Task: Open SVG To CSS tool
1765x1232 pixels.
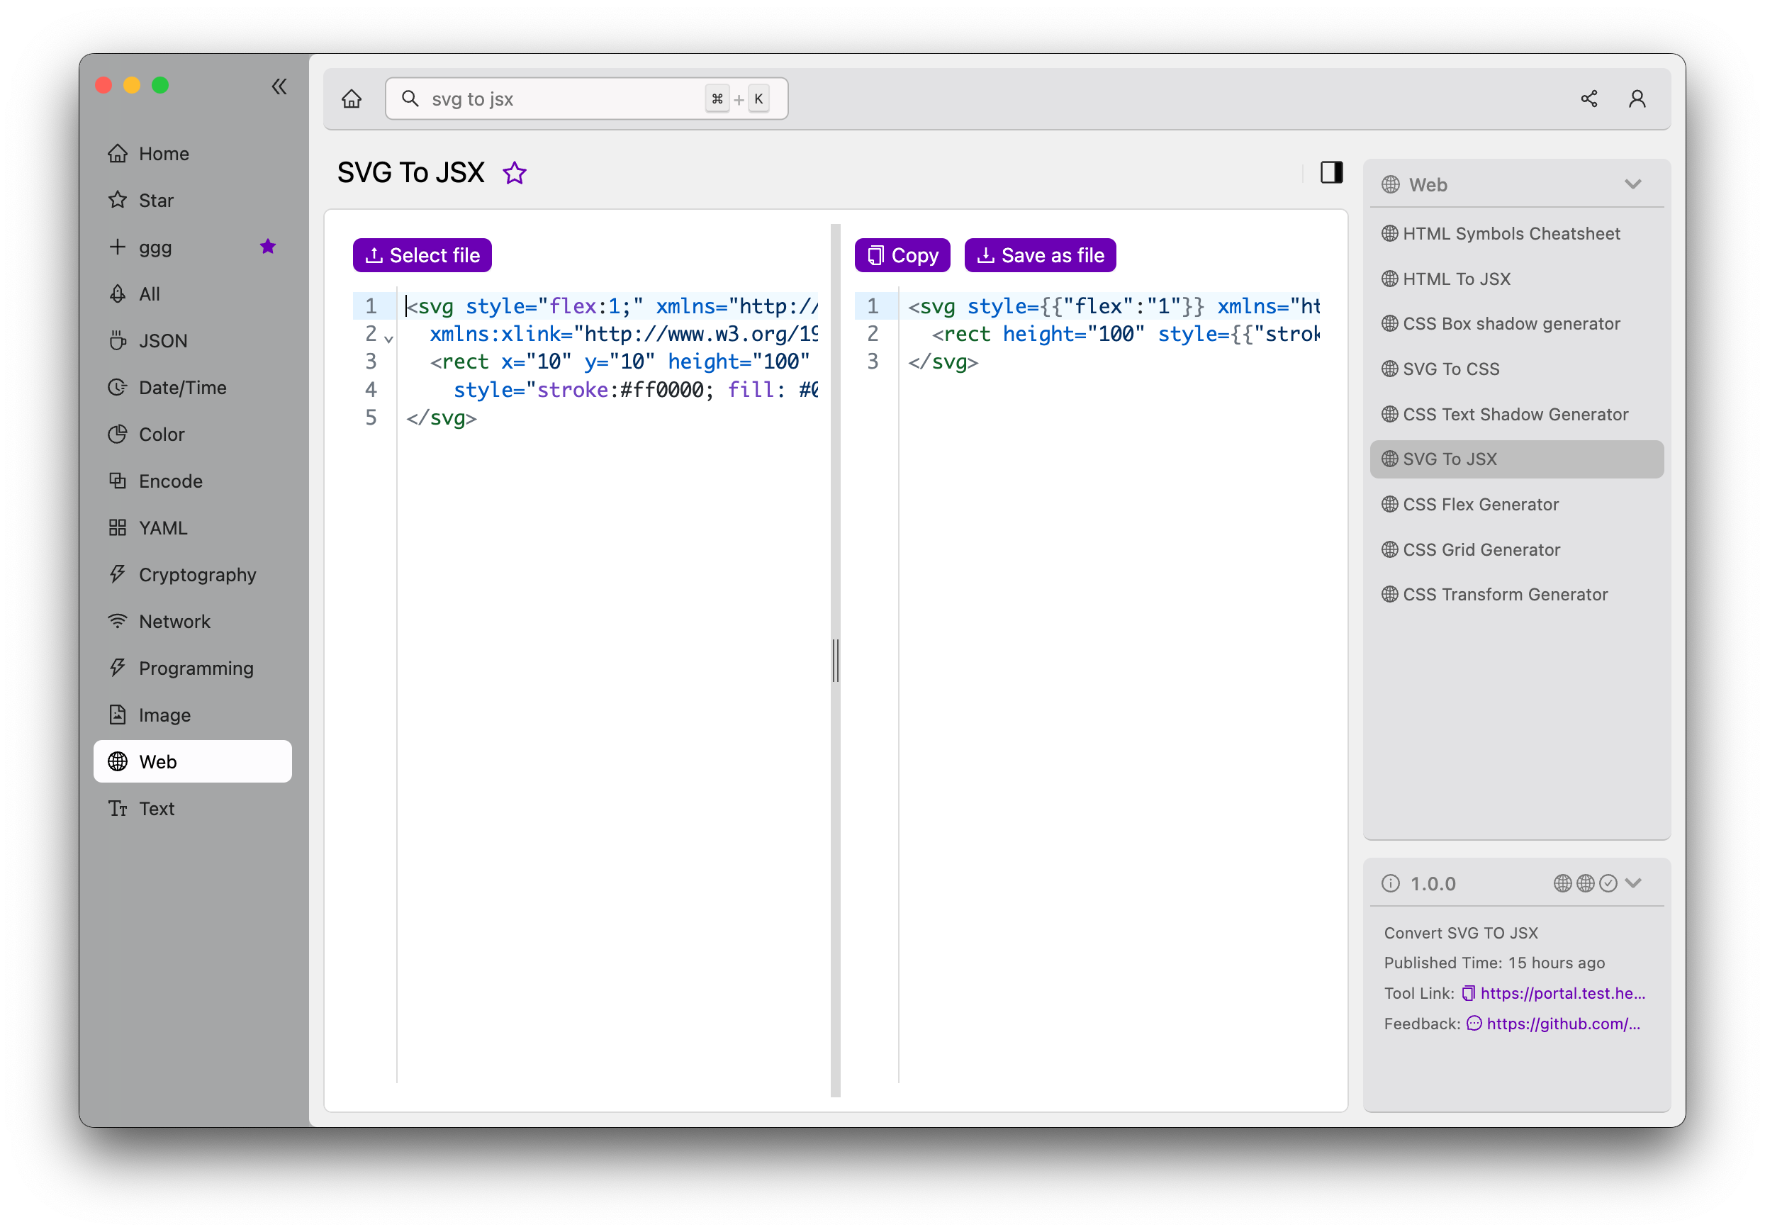Action: pyautogui.click(x=1516, y=369)
